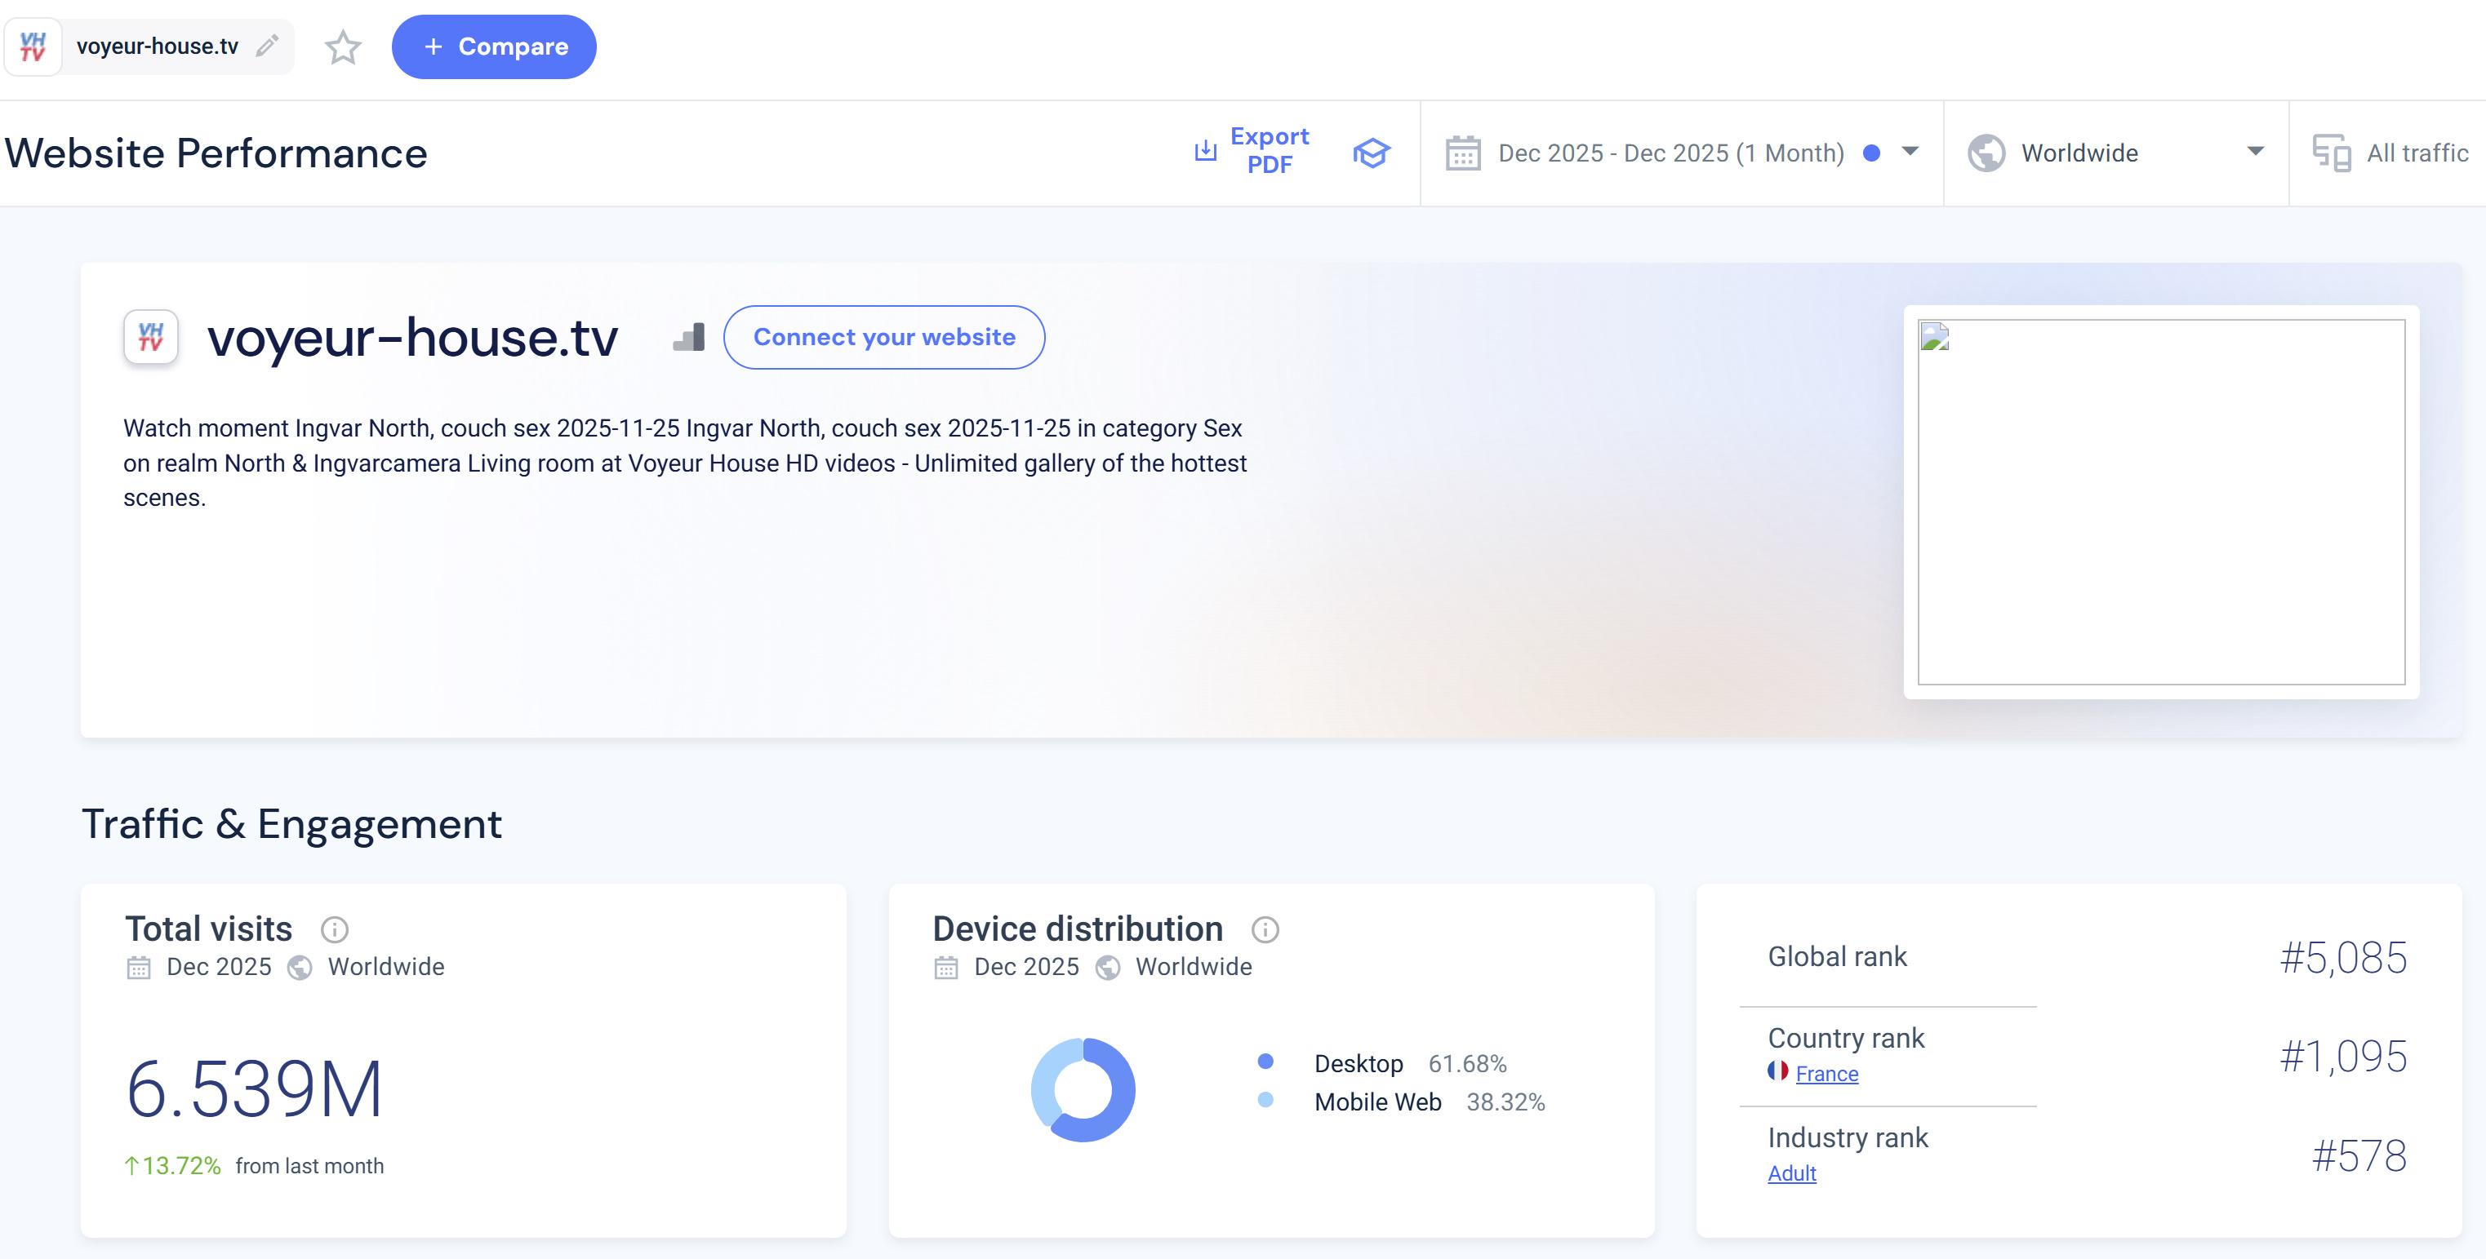Viewport: 2486px width, 1259px height.
Task: Click the bar chart icon beside site name
Action: (x=689, y=338)
